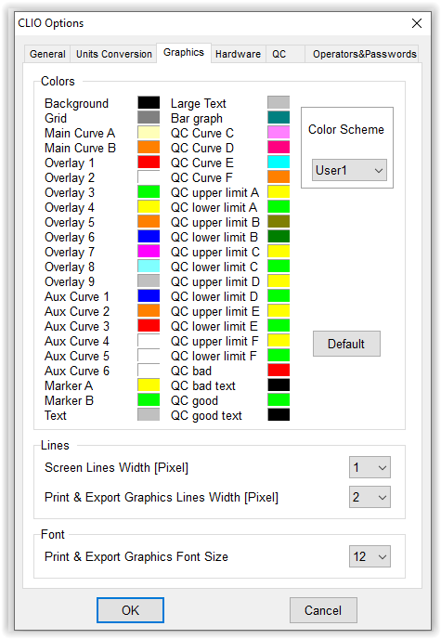This screenshot has height=639, width=441.
Task: Select the Overlay 1 red swatch
Action: (x=149, y=163)
